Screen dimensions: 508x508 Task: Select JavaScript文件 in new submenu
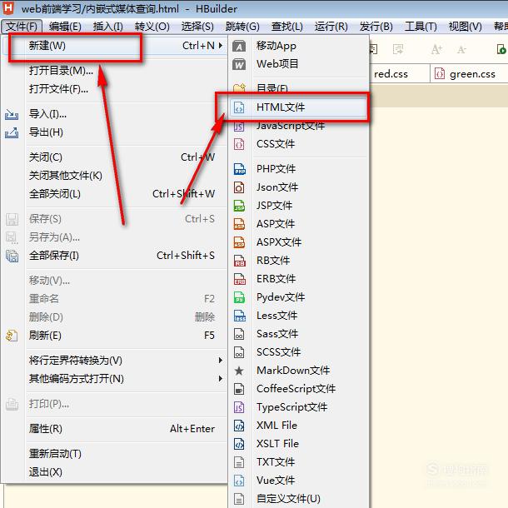point(299,126)
